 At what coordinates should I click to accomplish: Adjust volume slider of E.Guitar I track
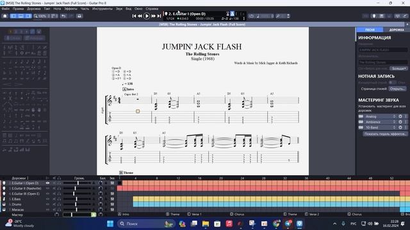(x=77, y=183)
